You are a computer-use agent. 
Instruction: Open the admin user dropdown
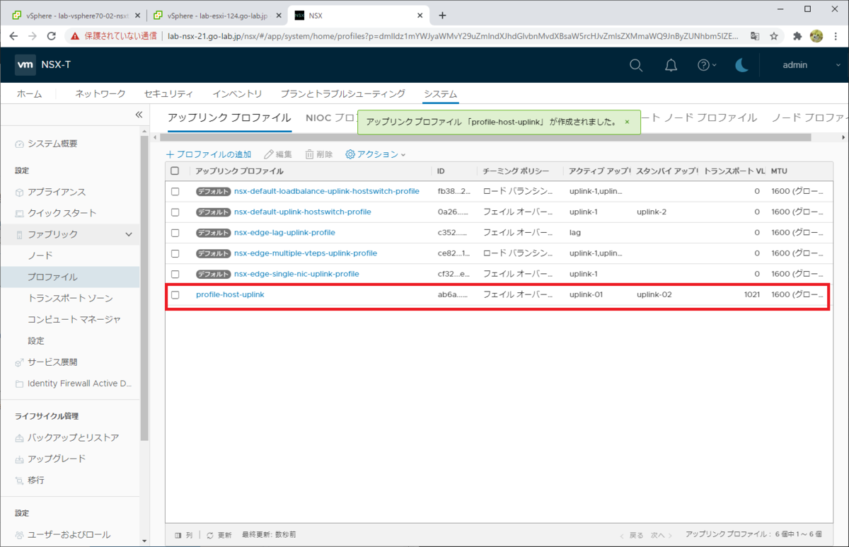[x=811, y=65]
